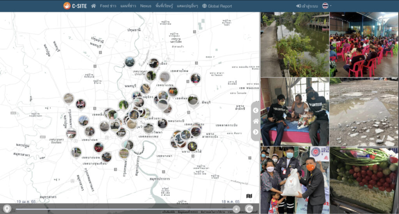
Task: Click the location pin icon in timeline bar
Action: pyautogui.click(x=7, y=209)
